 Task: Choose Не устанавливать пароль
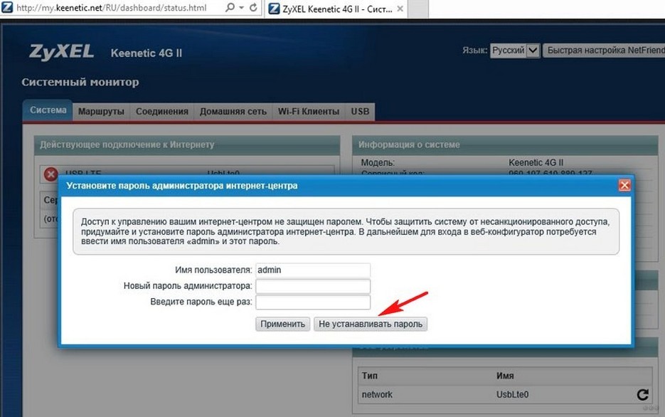(371, 324)
